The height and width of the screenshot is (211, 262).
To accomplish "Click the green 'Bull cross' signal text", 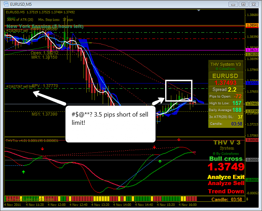I will tap(226, 159).
